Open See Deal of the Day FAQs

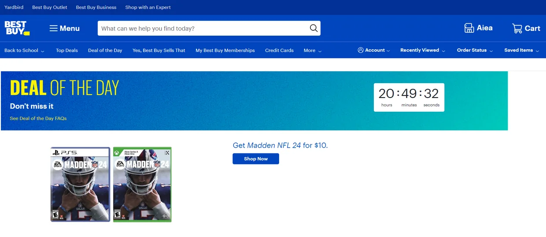tap(38, 118)
